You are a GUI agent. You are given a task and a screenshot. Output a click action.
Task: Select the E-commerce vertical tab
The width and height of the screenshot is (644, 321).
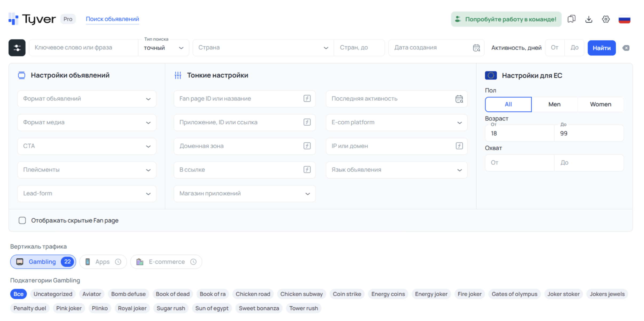(x=166, y=262)
